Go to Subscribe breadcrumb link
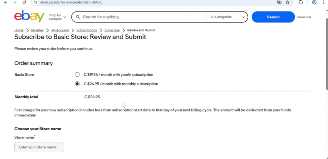This screenshot has width=328, height=159. tap(112, 30)
